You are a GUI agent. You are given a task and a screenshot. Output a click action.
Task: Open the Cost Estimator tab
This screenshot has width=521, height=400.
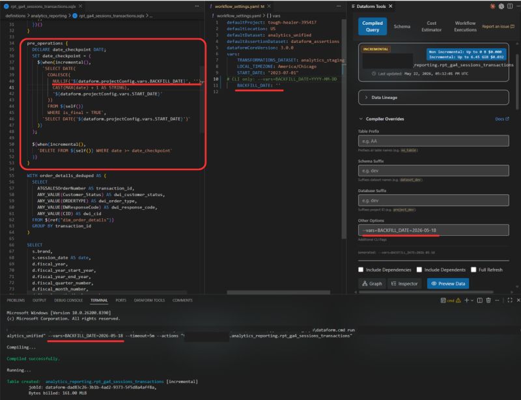click(431, 26)
